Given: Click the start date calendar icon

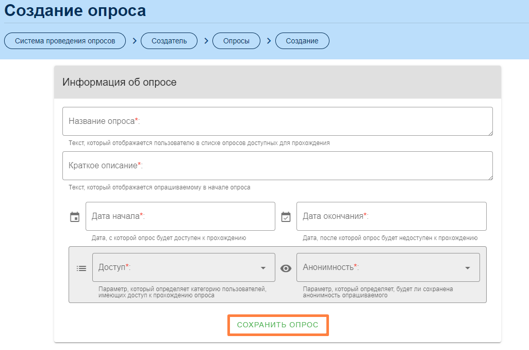Looking at the screenshot, I should [x=75, y=217].
